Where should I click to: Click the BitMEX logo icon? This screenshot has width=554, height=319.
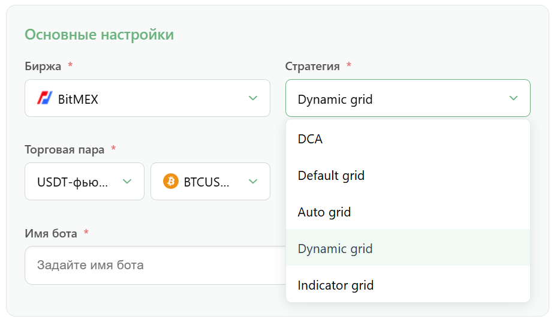(45, 98)
